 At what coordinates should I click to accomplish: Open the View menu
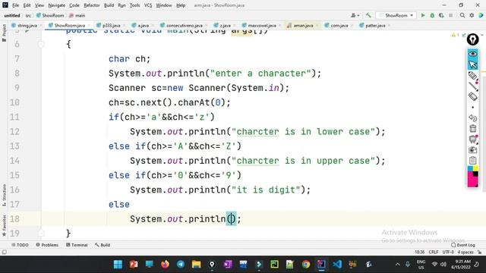tap(39, 5)
